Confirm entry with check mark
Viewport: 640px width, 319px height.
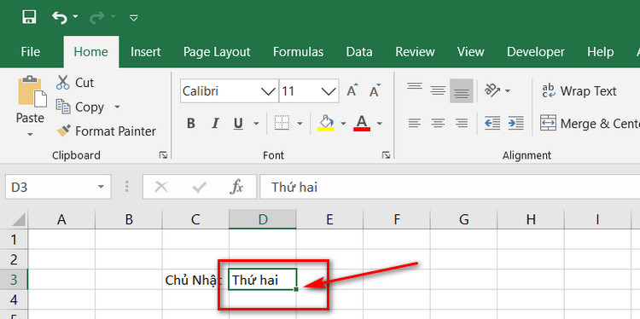click(199, 188)
